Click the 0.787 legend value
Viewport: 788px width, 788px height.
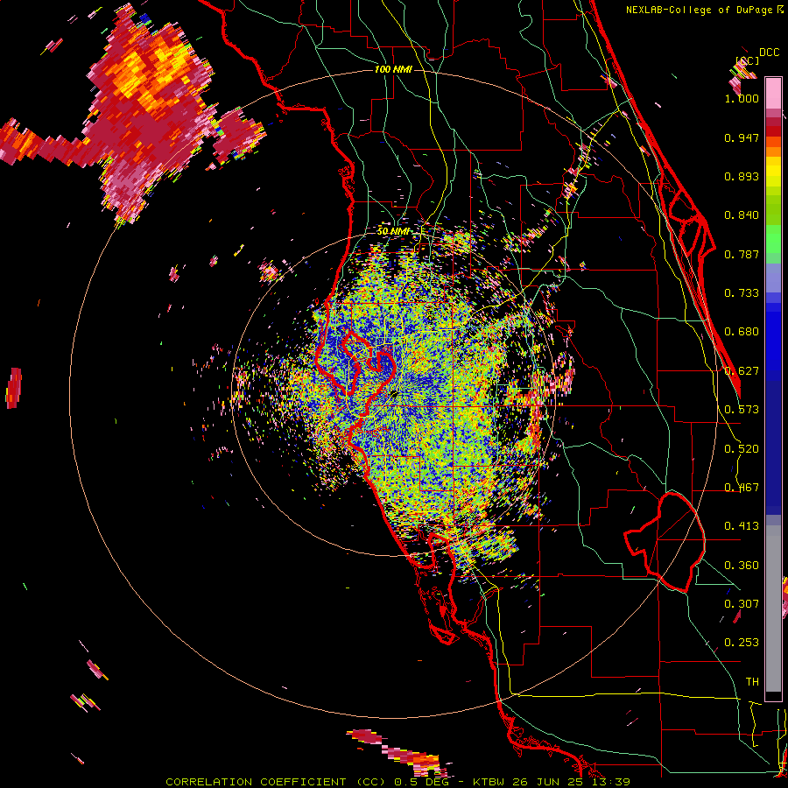(x=742, y=254)
